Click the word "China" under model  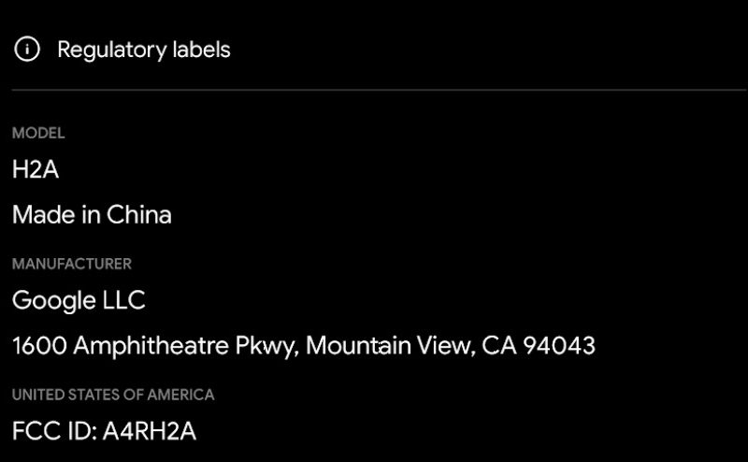(x=139, y=214)
